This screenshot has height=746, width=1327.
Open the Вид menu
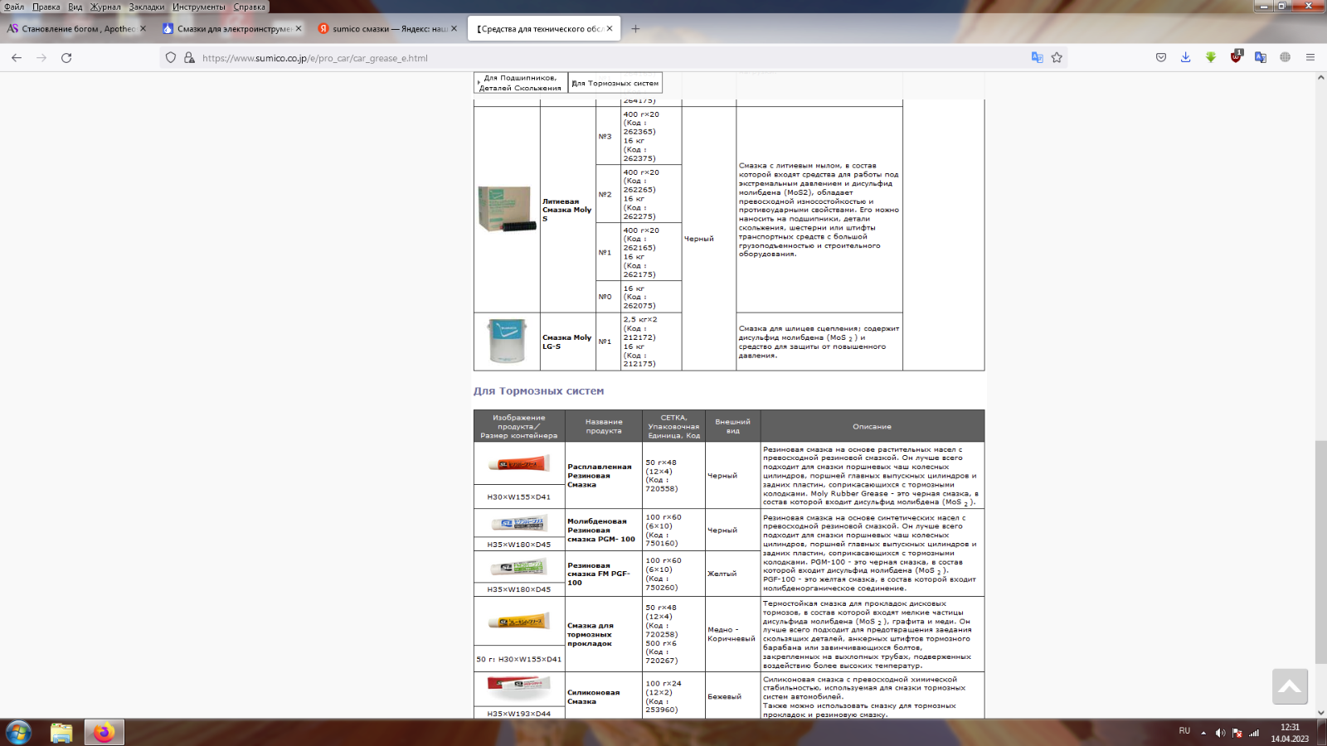pyautogui.click(x=75, y=7)
